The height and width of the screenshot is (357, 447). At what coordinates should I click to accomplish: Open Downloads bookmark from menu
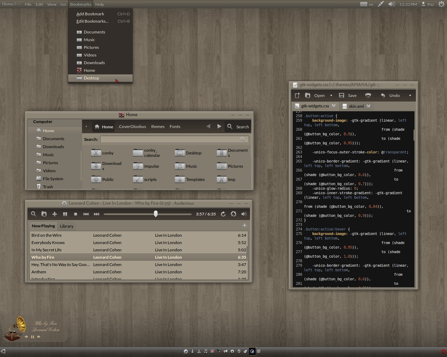point(100,63)
